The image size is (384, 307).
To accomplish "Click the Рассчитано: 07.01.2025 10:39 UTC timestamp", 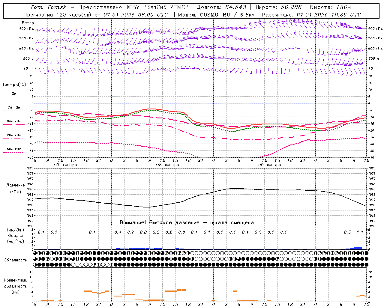I will pos(311,15).
